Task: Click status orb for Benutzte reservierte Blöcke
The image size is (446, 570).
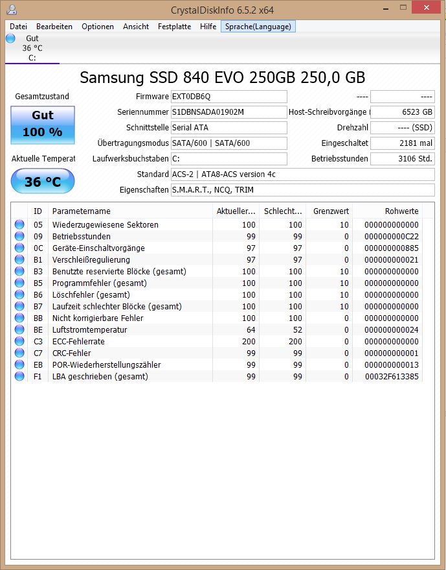Action: [x=19, y=271]
